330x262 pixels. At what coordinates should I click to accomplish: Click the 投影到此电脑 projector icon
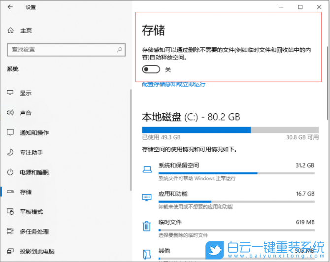click(x=10, y=251)
